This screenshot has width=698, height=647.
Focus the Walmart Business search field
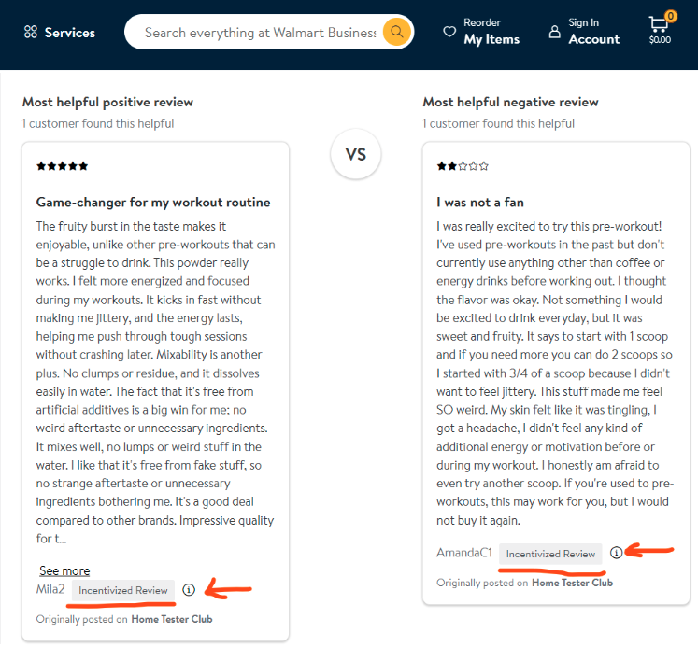260,33
